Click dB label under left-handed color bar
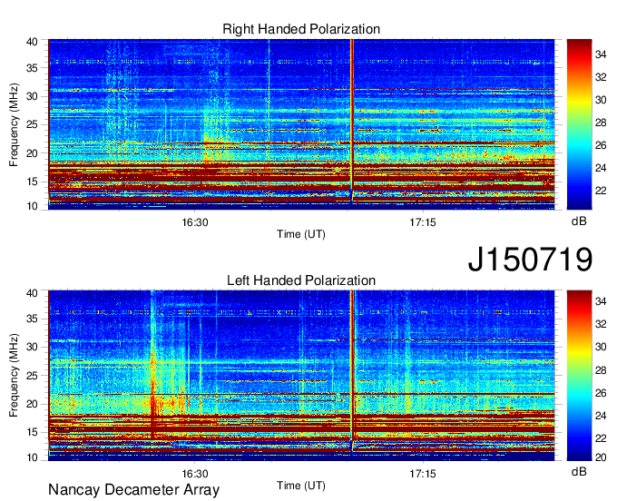This screenshot has height=501, width=617. [x=579, y=471]
